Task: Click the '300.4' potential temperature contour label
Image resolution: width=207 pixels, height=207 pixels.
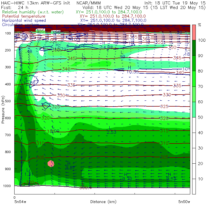Action: point(85,187)
